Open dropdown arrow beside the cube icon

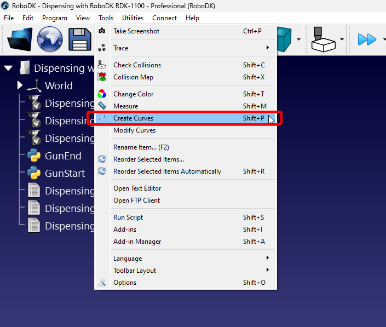coord(298,39)
